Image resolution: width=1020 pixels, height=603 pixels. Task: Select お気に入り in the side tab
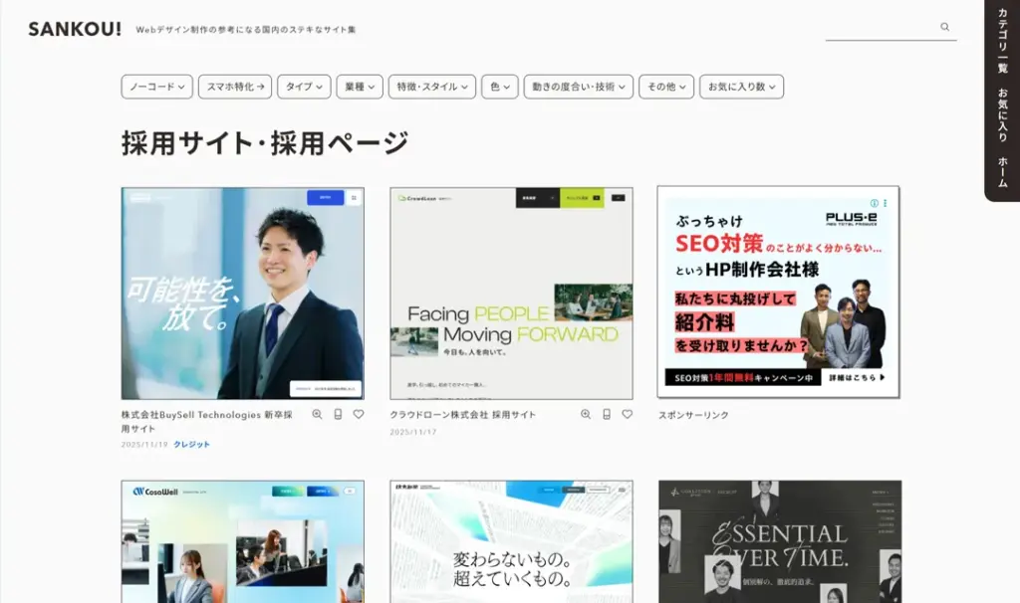1002,116
